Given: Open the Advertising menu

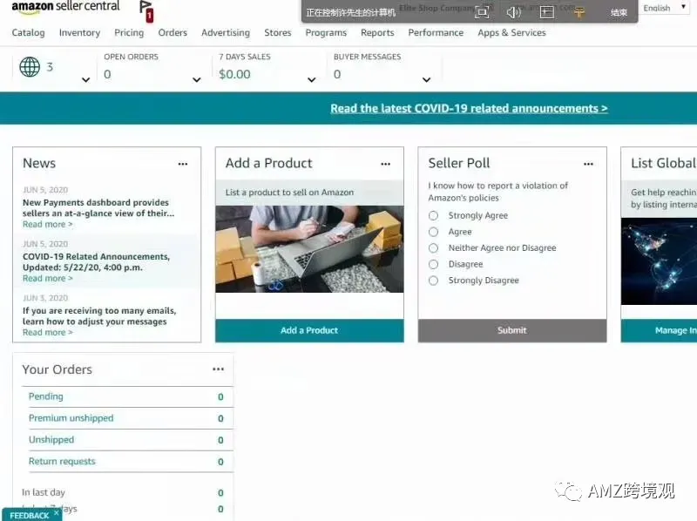Looking at the screenshot, I should (226, 32).
